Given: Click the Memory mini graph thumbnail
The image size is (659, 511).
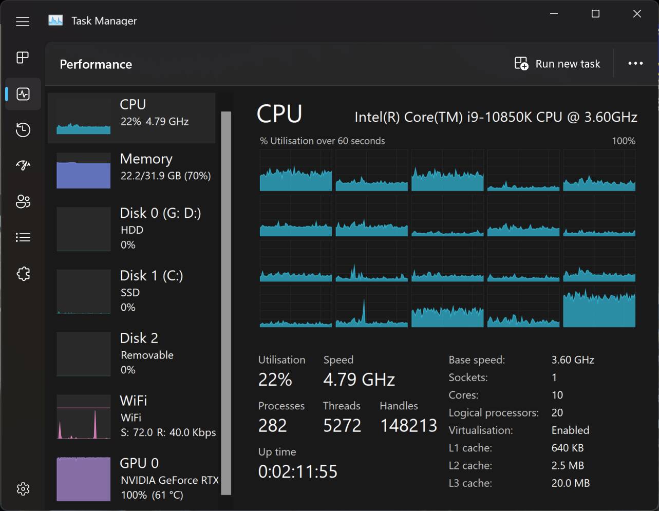Looking at the screenshot, I should 83,171.
